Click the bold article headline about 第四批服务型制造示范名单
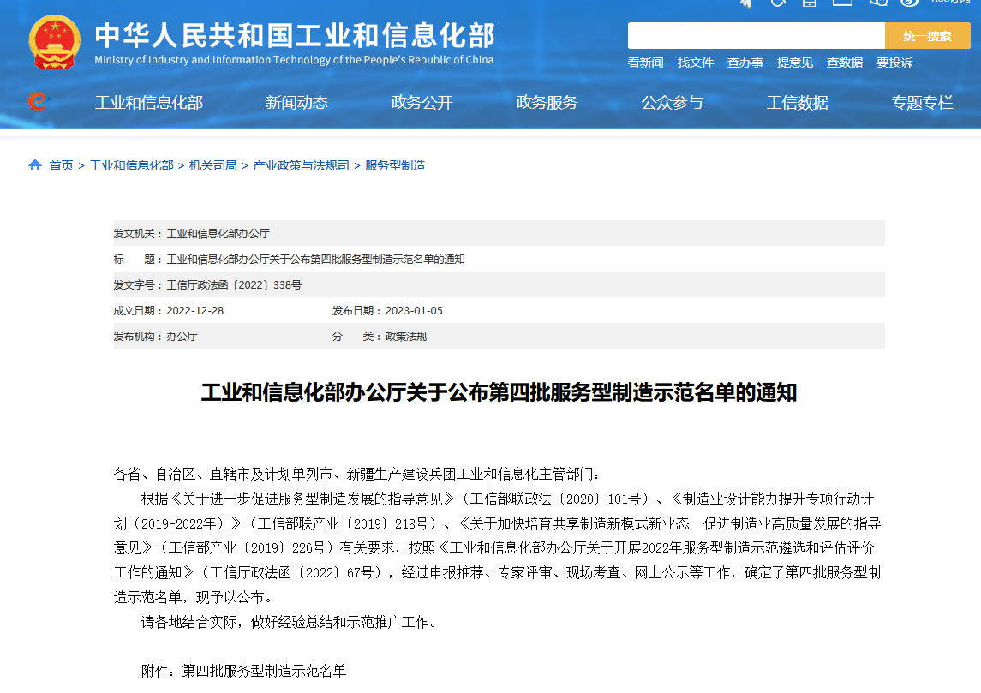Image resolution: width=981 pixels, height=693 pixels. click(499, 392)
